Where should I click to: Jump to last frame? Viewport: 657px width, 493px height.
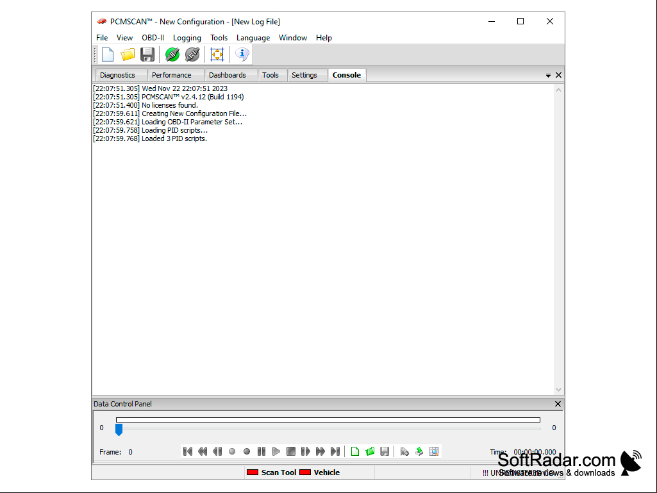(335, 451)
